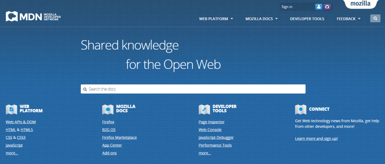Click the Web Platform map icon
Viewport: 385px width, 164px height.
11,109
